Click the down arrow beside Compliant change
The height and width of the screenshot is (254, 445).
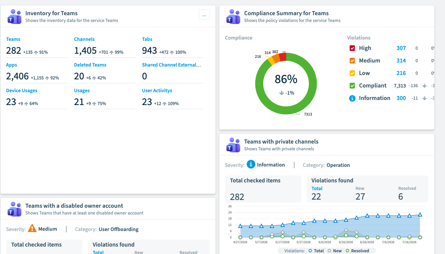pyautogui.click(x=425, y=86)
